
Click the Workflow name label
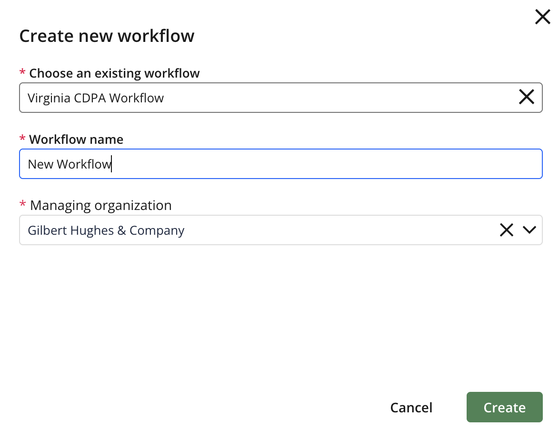76,140
